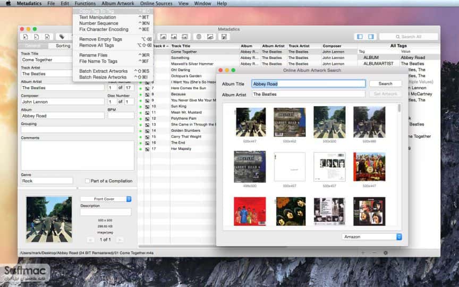Click the Genre field containing Rock

[47, 181]
